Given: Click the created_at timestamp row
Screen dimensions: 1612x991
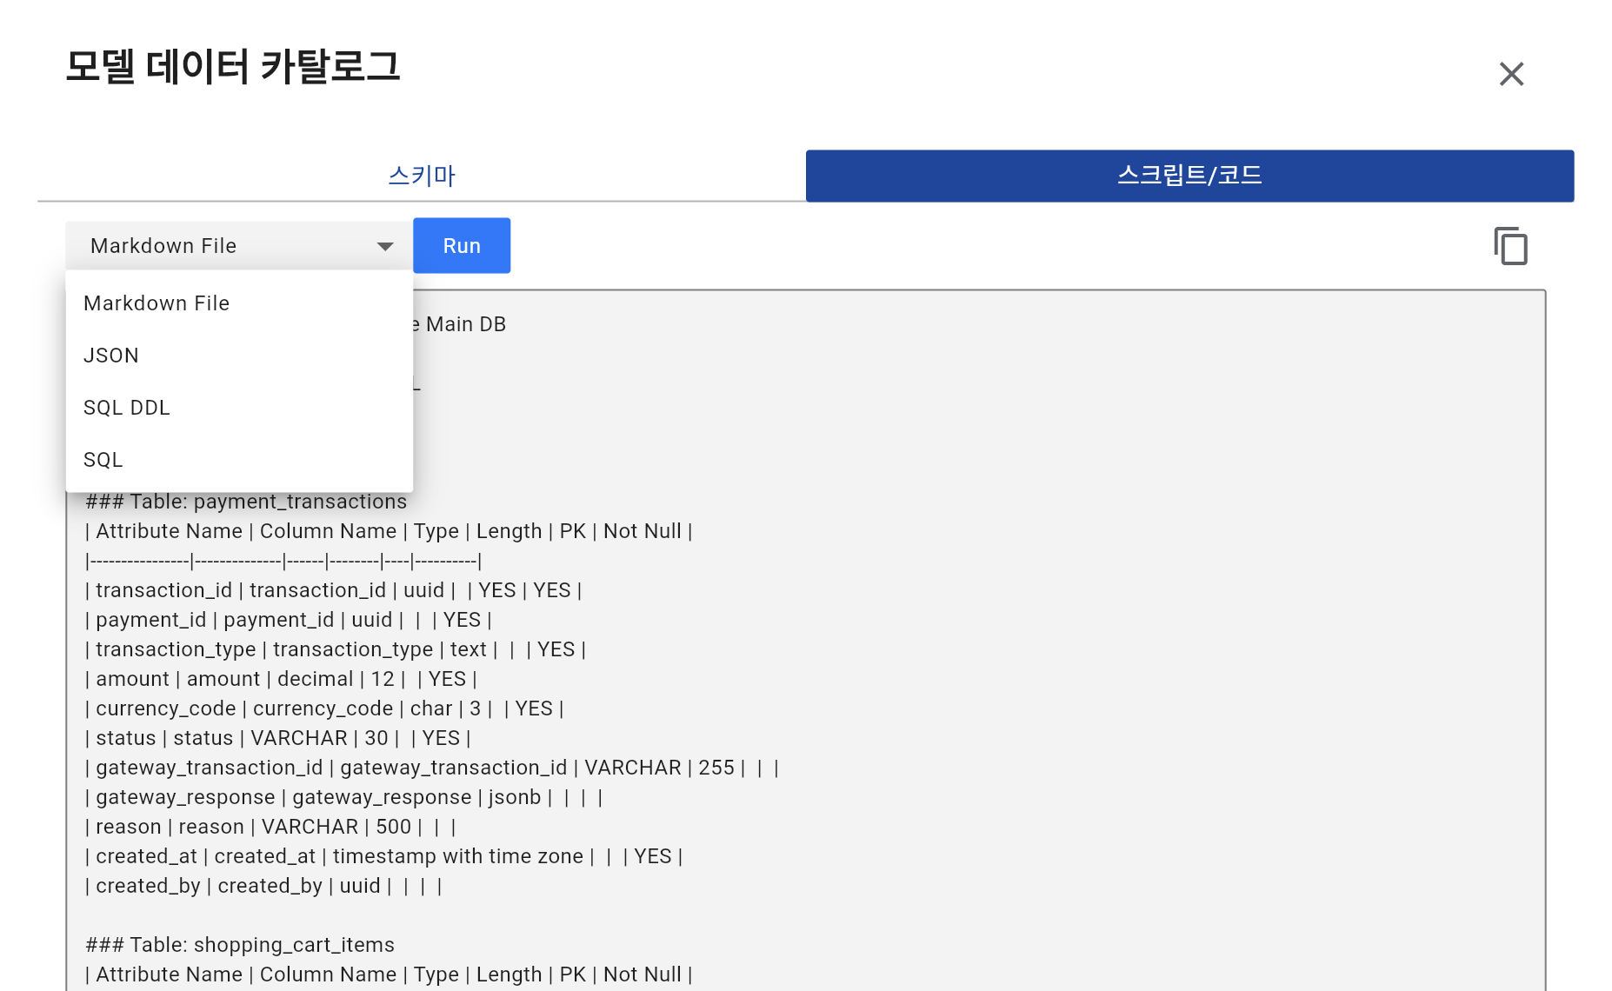Looking at the screenshot, I should pos(383,856).
